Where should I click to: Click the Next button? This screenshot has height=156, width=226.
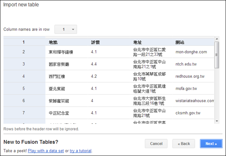[x=211, y=144]
